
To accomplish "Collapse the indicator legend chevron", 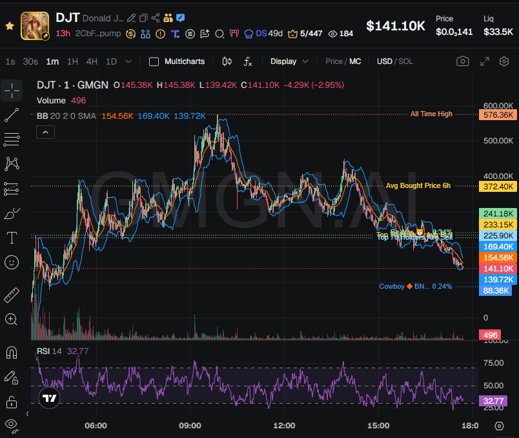I will click(x=45, y=132).
